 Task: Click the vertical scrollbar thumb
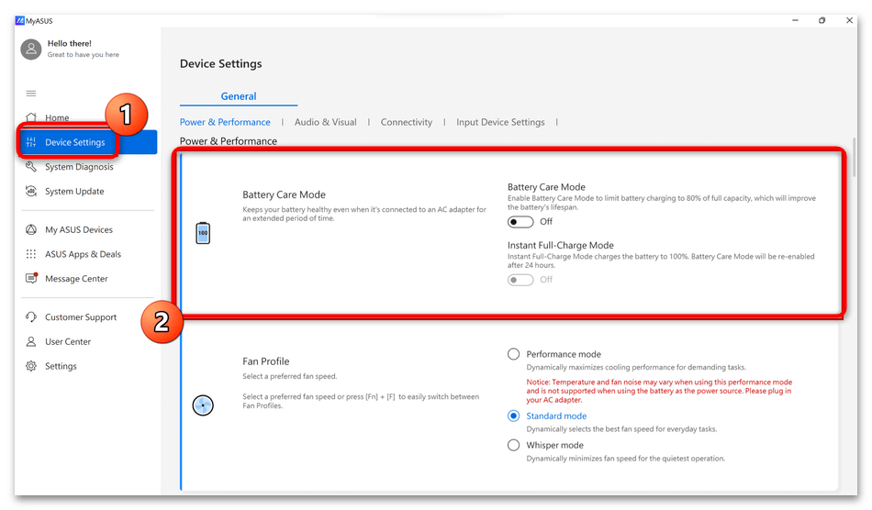[x=854, y=157]
